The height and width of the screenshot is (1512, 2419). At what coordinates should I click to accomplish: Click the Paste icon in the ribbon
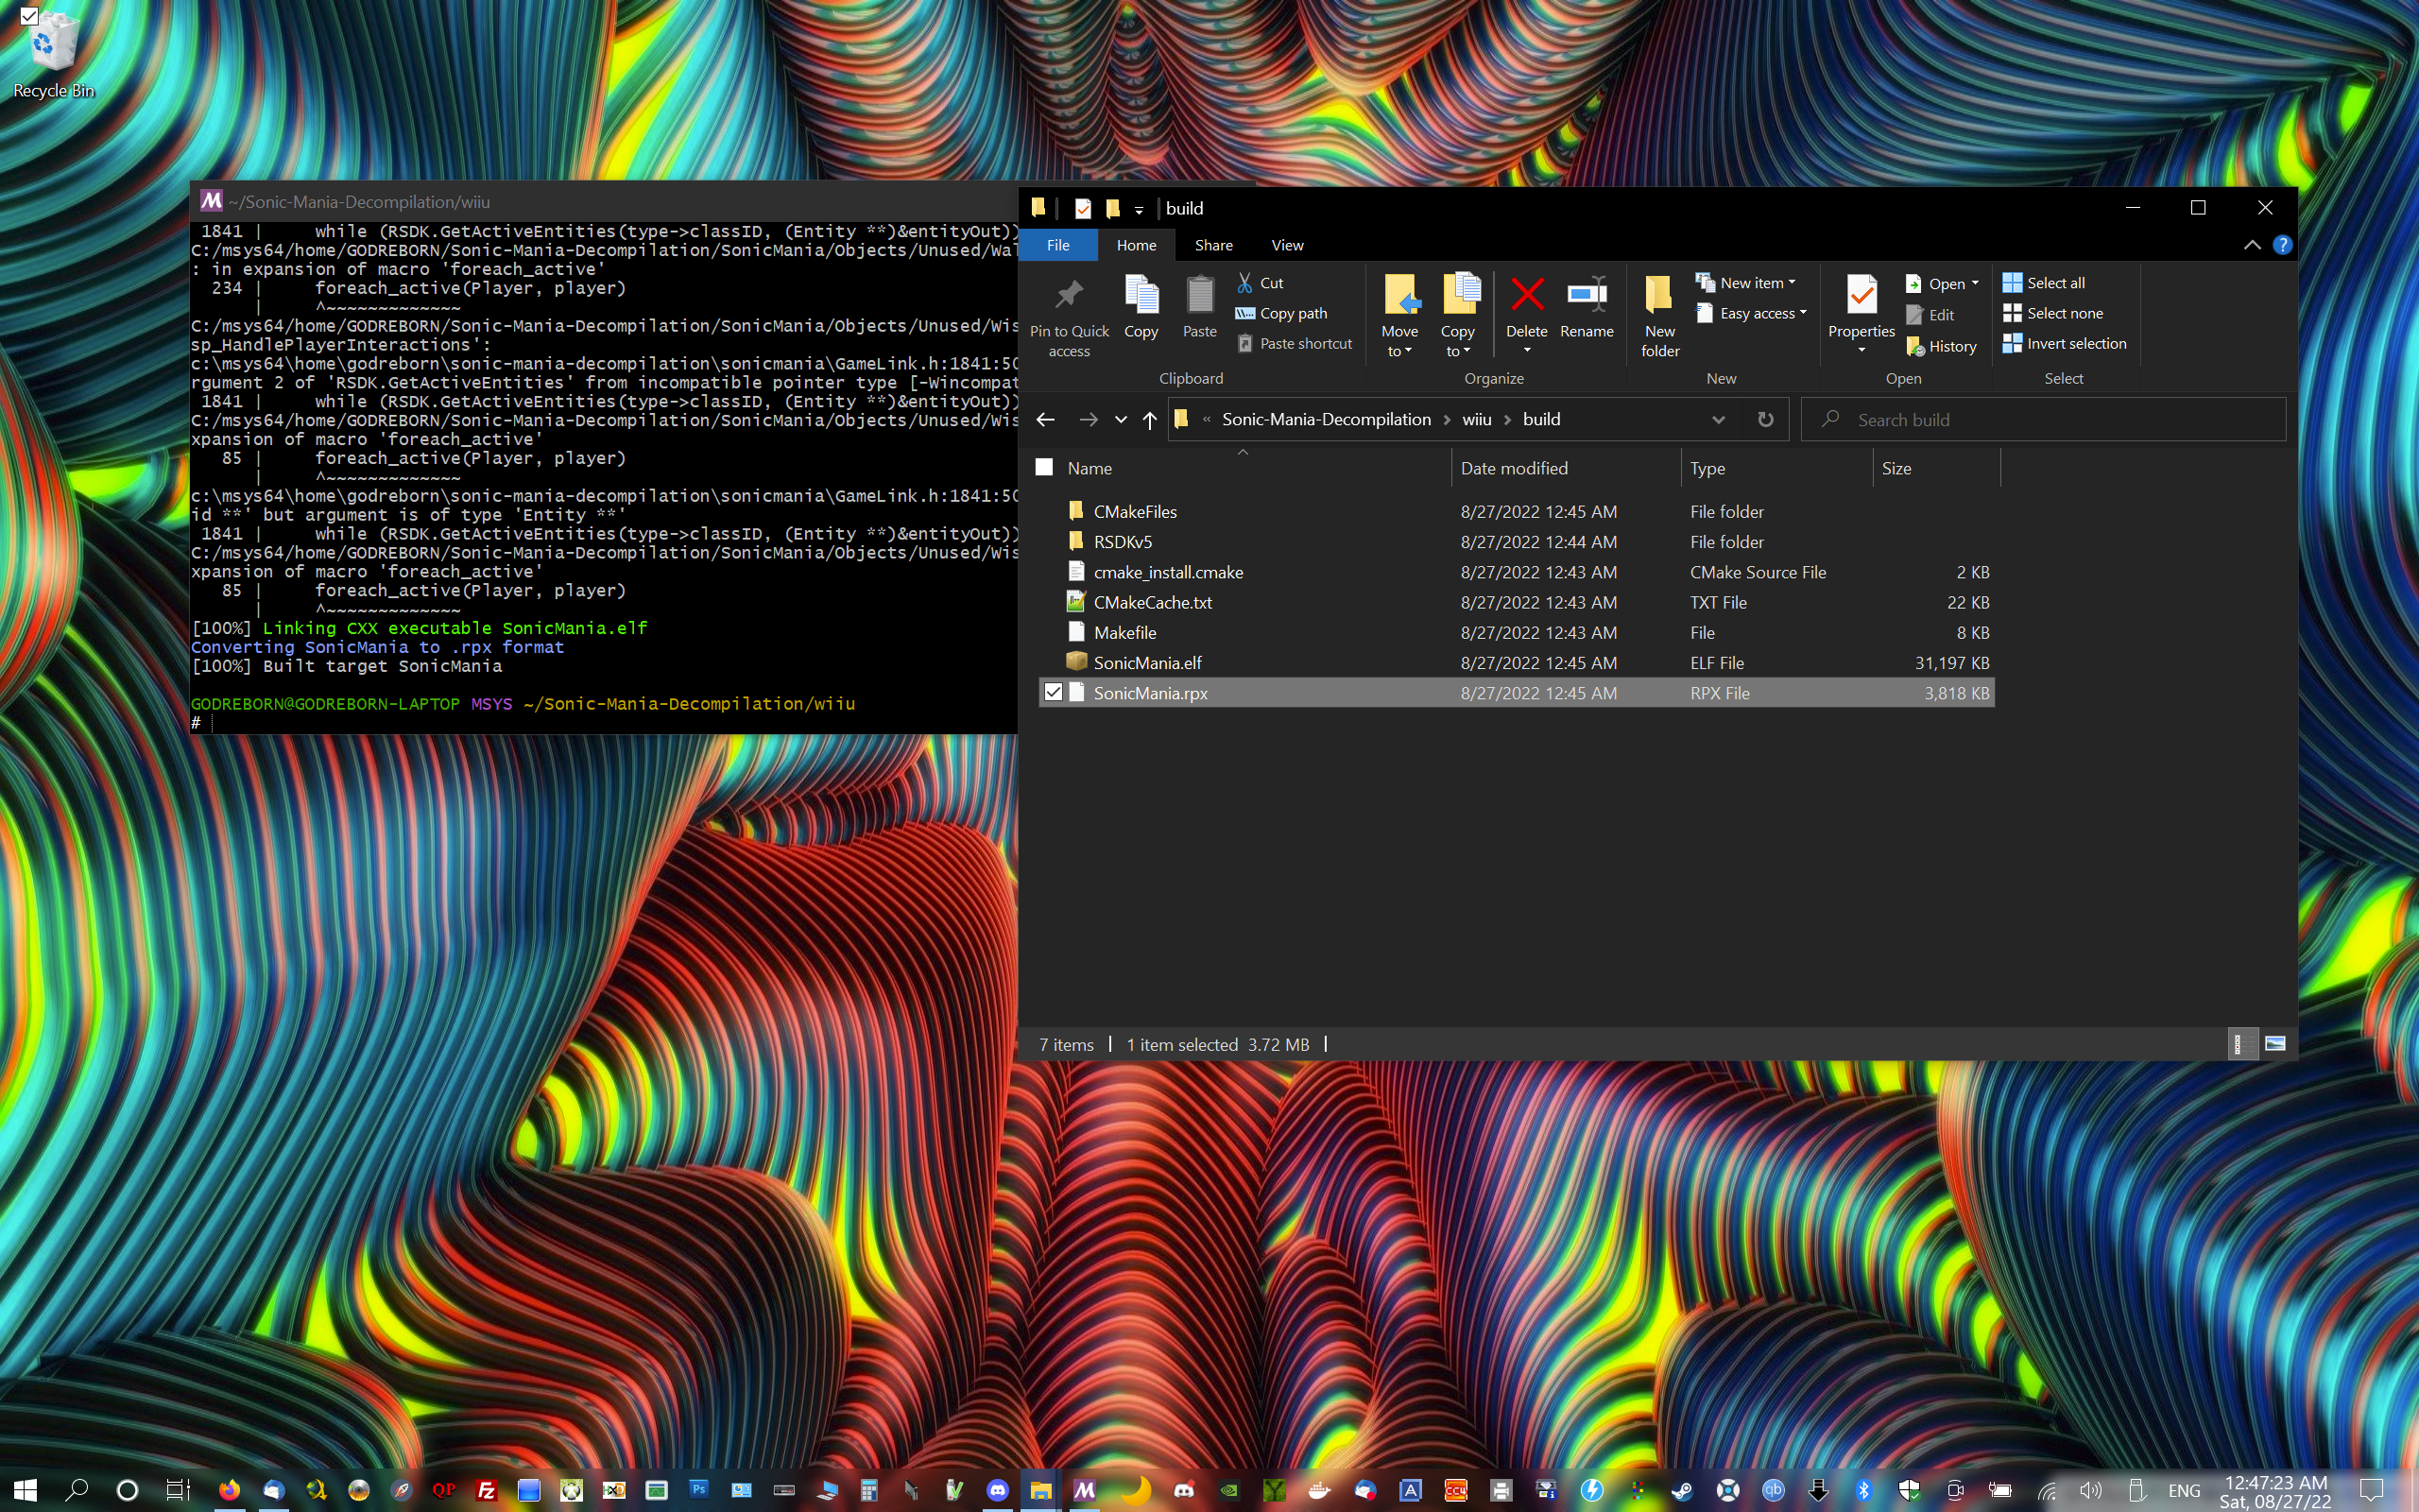pos(1199,306)
